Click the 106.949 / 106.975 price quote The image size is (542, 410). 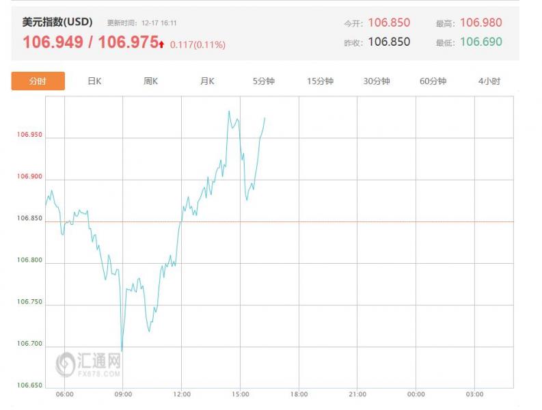(90, 42)
